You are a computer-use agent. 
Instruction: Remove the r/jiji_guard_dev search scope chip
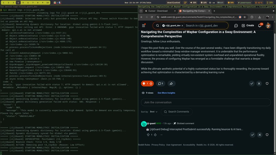pyautogui.click(x=183, y=26)
